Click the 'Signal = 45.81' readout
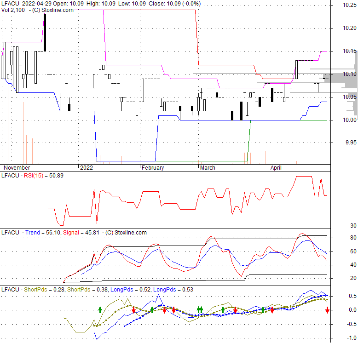 [x=81, y=233]
